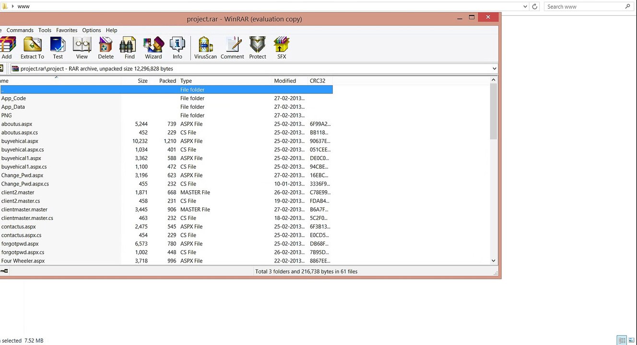This screenshot has height=345, width=637.
Task: Select the PNG folder
Action: point(166,115)
